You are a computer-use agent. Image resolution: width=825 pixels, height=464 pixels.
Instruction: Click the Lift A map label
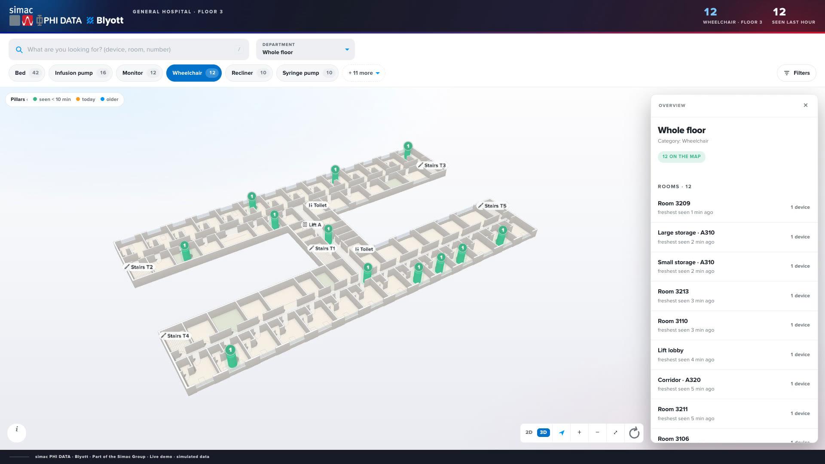click(x=312, y=225)
